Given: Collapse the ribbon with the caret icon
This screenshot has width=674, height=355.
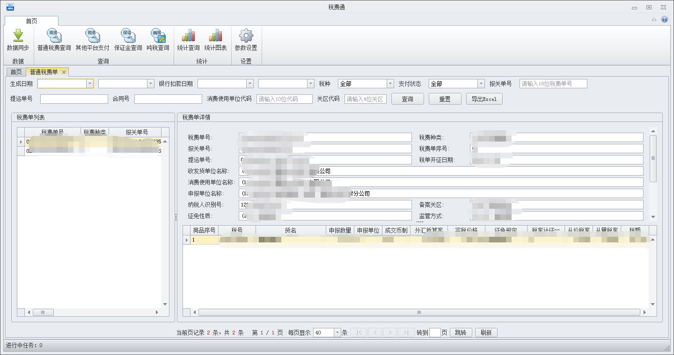Looking at the screenshot, I should pyautogui.click(x=654, y=20).
